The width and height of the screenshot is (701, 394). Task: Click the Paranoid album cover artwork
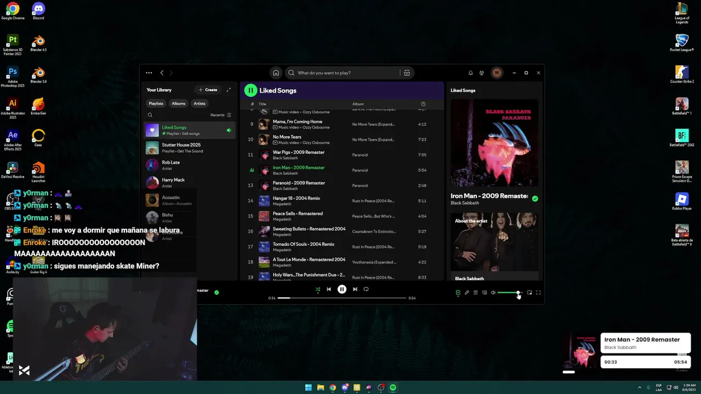494,143
